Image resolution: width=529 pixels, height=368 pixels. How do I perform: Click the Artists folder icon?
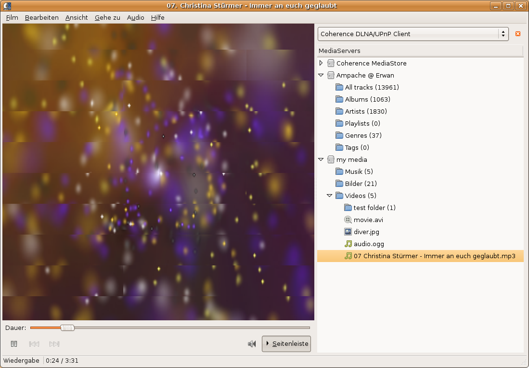[x=339, y=111]
